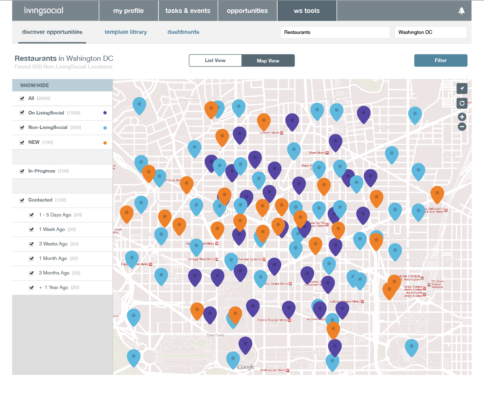Click the Washington DC location field
Screen dimensions: 484x416
(x=431, y=32)
